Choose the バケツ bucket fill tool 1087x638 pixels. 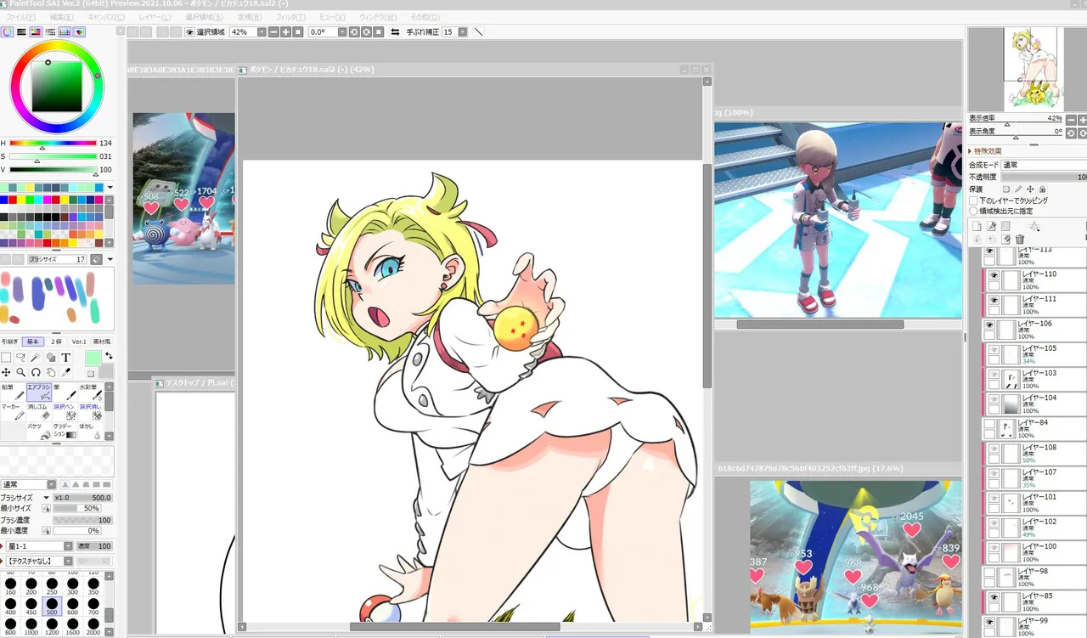click(x=39, y=431)
